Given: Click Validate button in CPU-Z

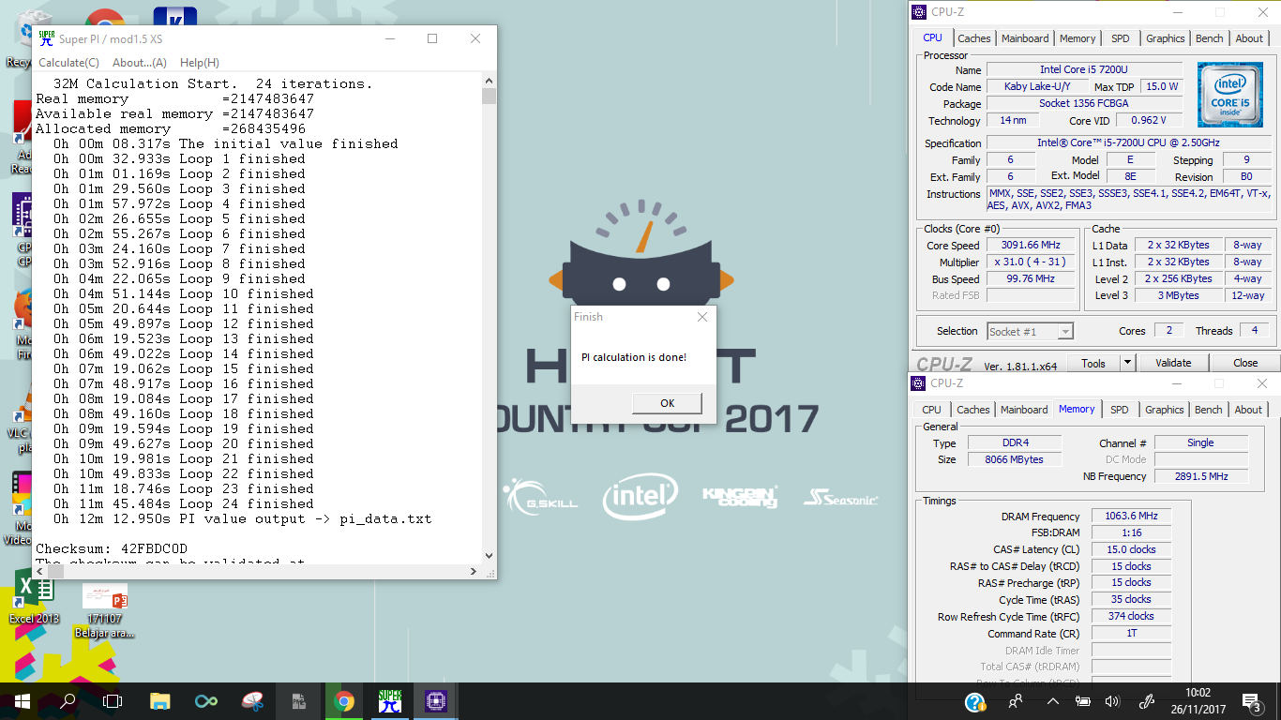Looking at the screenshot, I should pos(1173,363).
